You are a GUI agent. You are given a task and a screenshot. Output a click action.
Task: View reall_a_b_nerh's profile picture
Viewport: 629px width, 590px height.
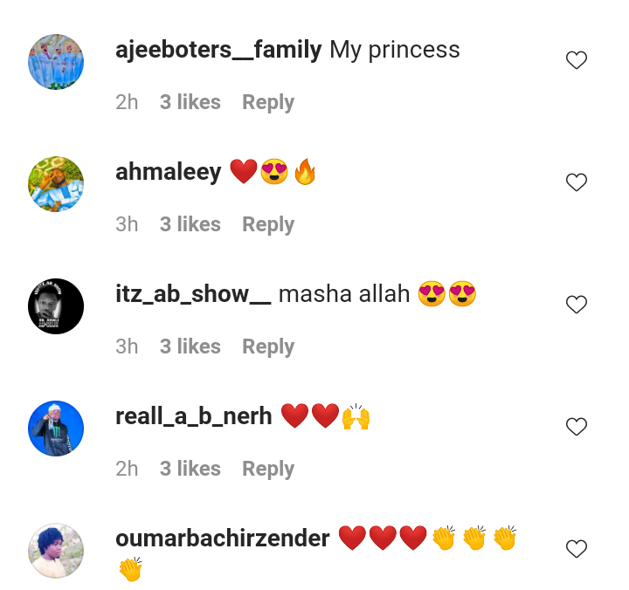coord(56,429)
